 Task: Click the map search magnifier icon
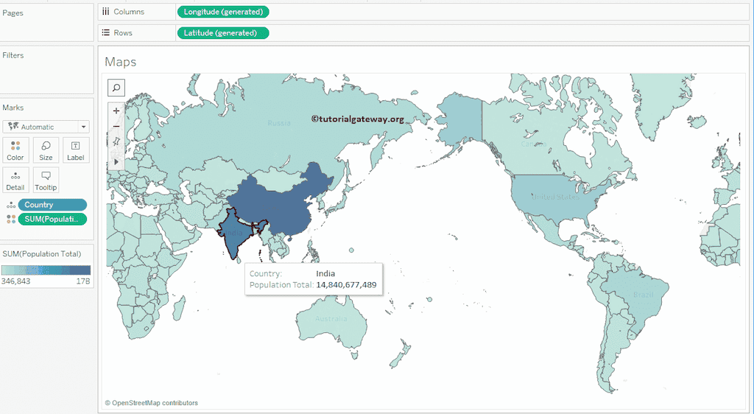point(116,88)
